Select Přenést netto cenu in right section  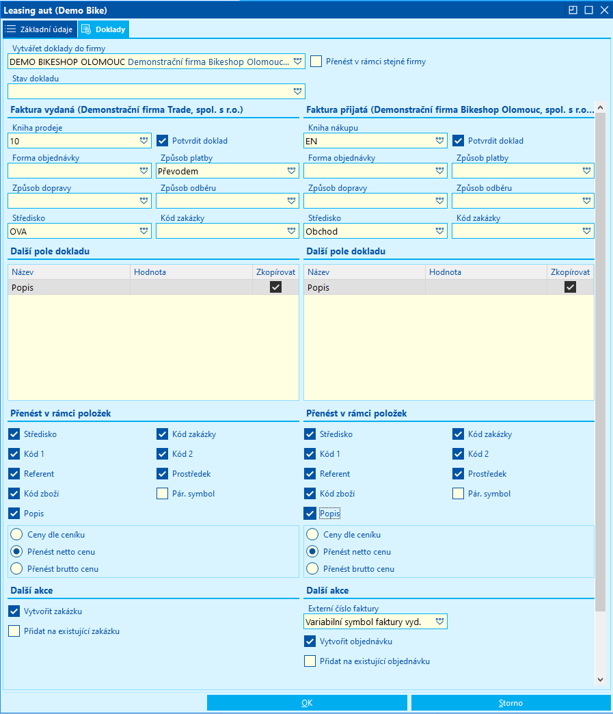[x=312, y=551]
